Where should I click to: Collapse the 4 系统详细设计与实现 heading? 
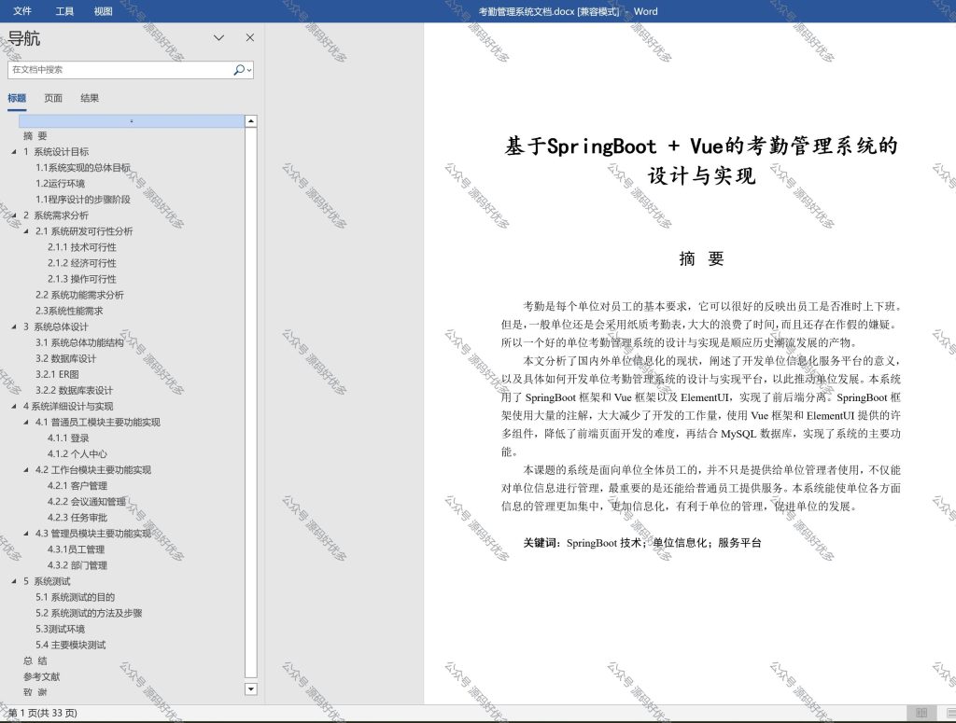click(14, 406)
